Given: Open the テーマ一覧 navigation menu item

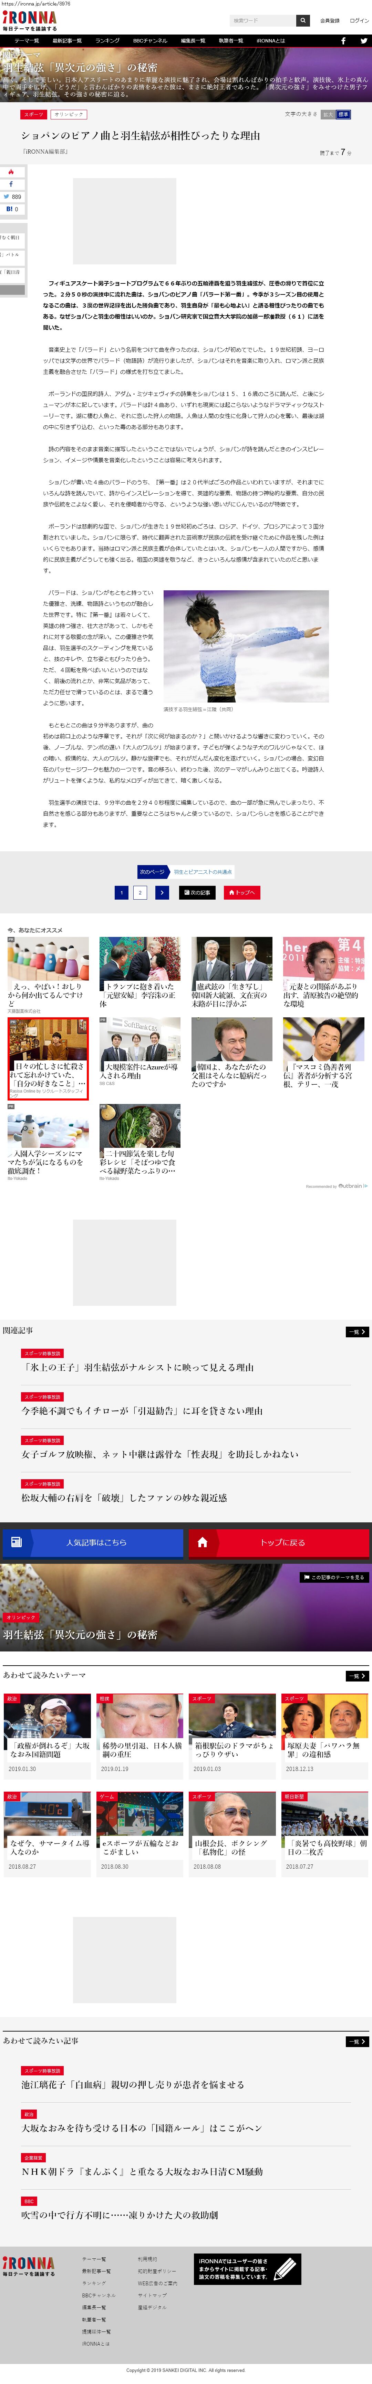Looking at the screenshot, I should [x=27, y=41].
